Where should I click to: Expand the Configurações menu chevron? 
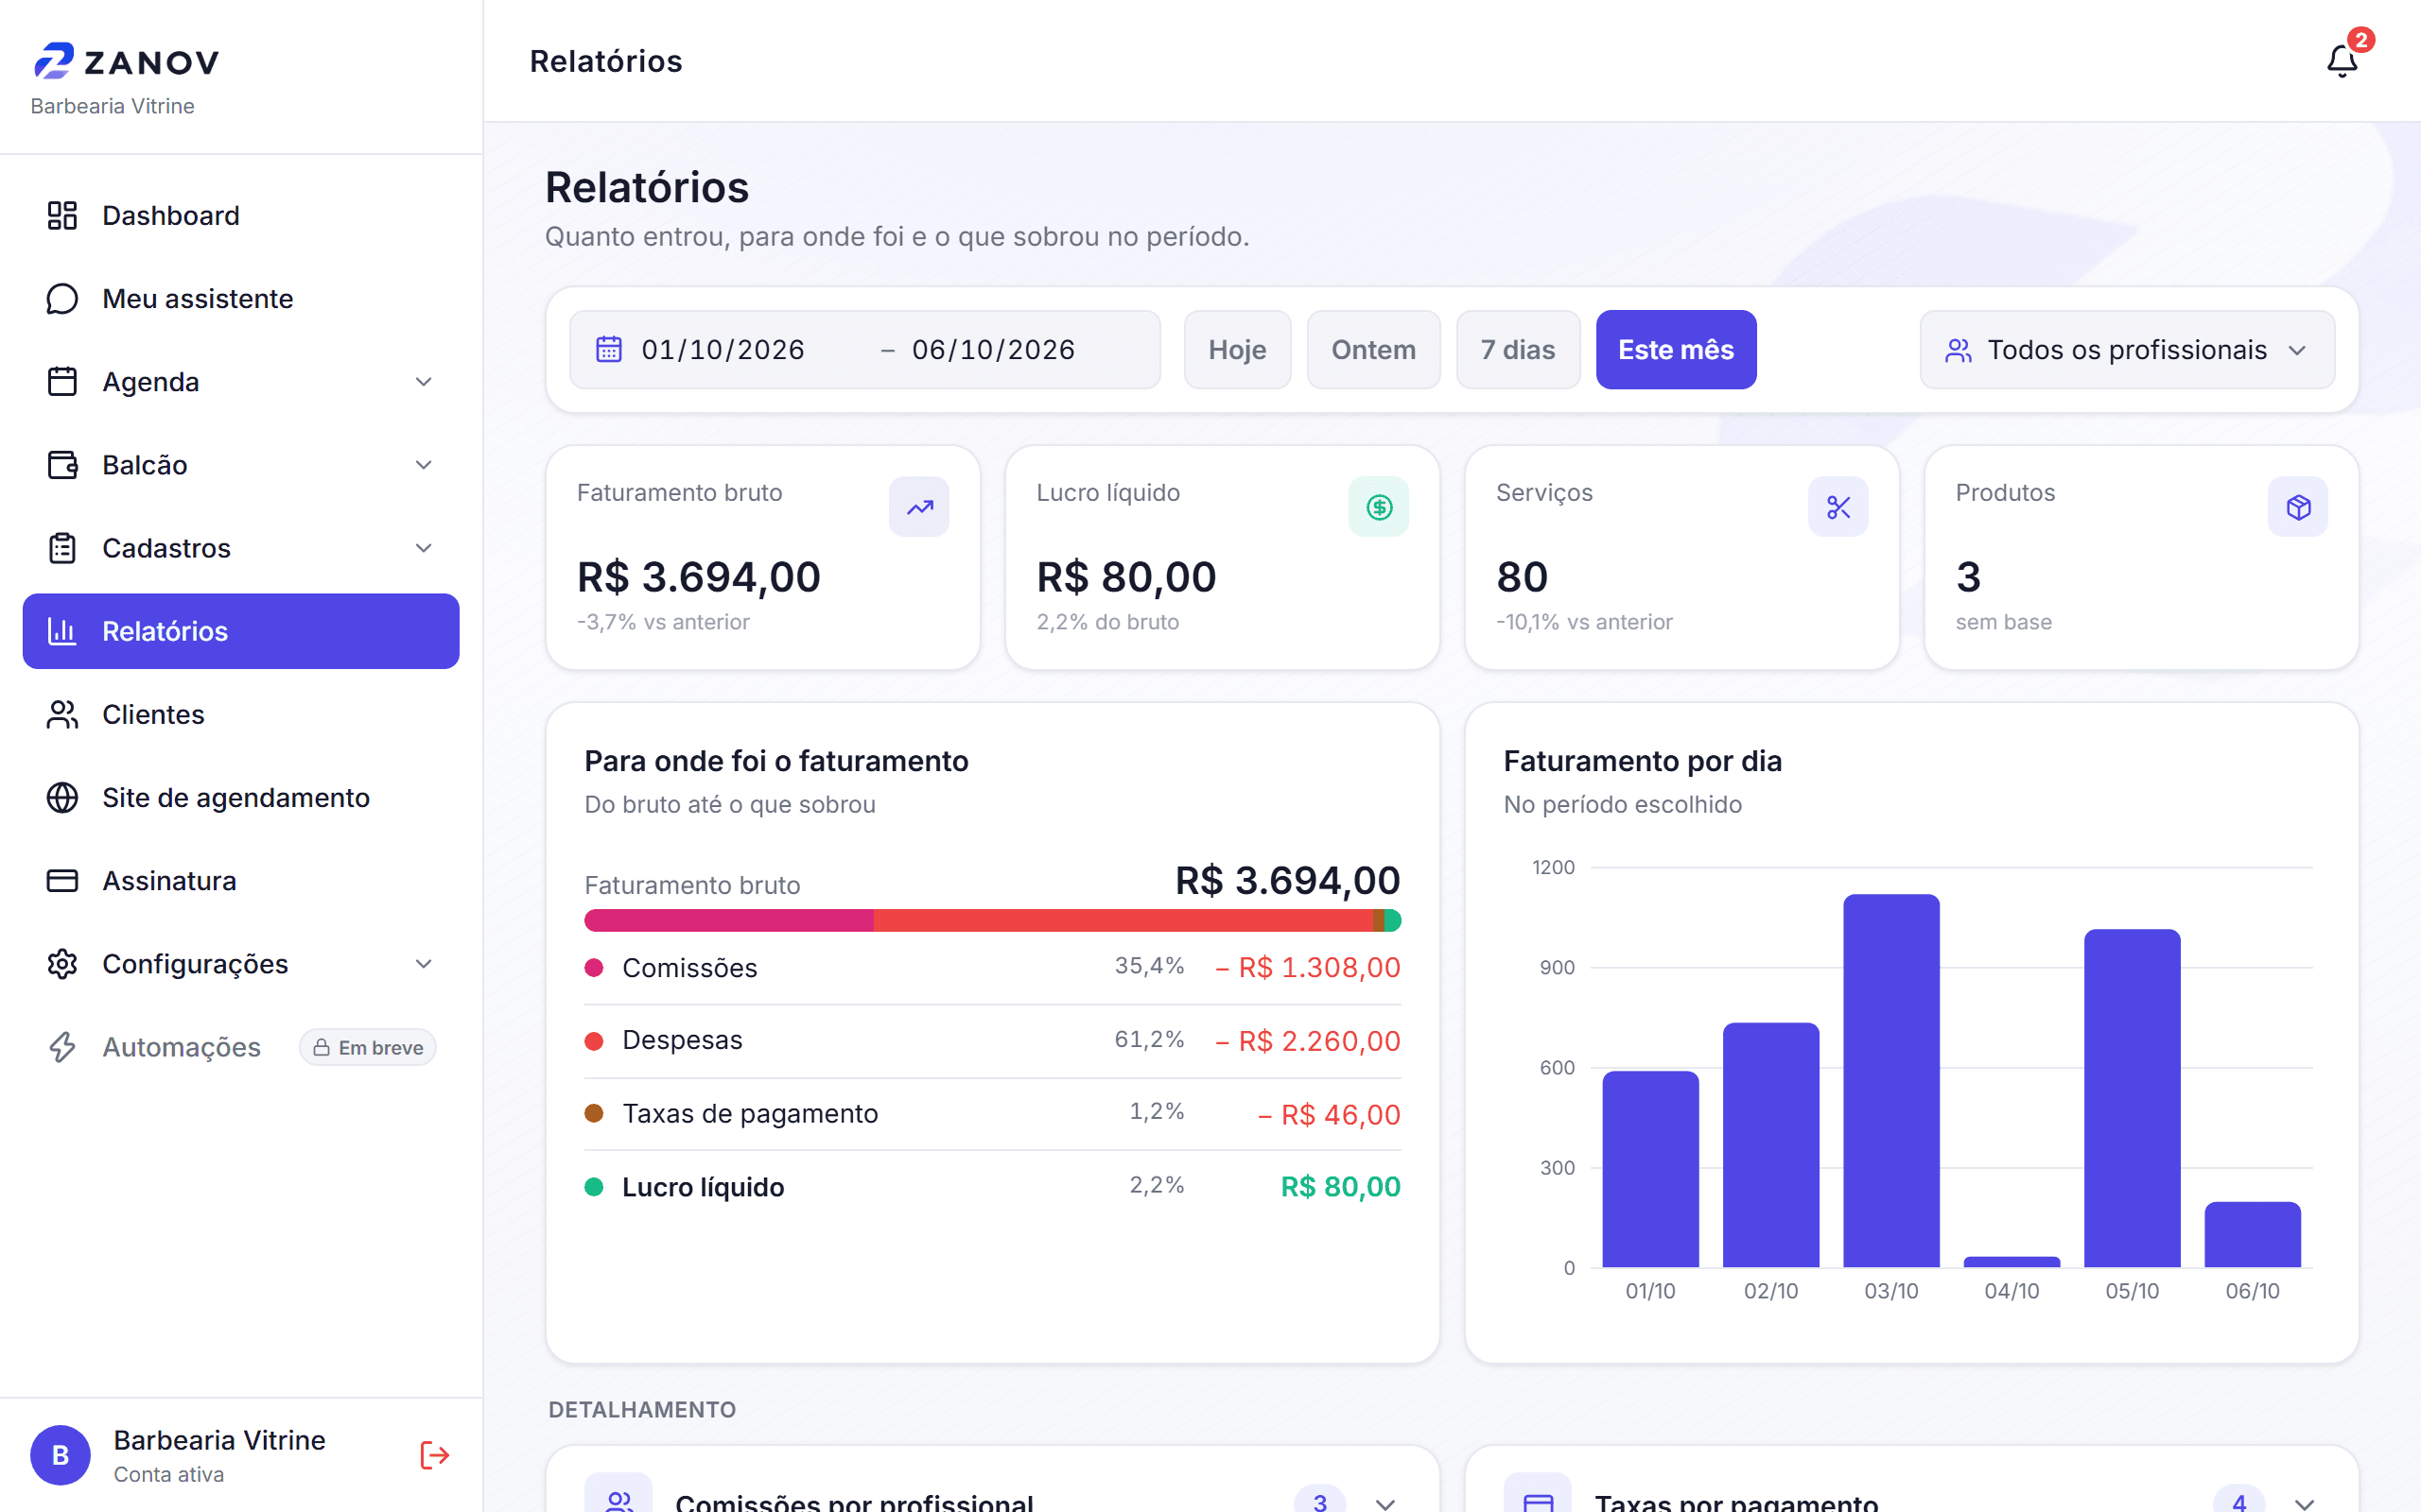tap(425, 964)
